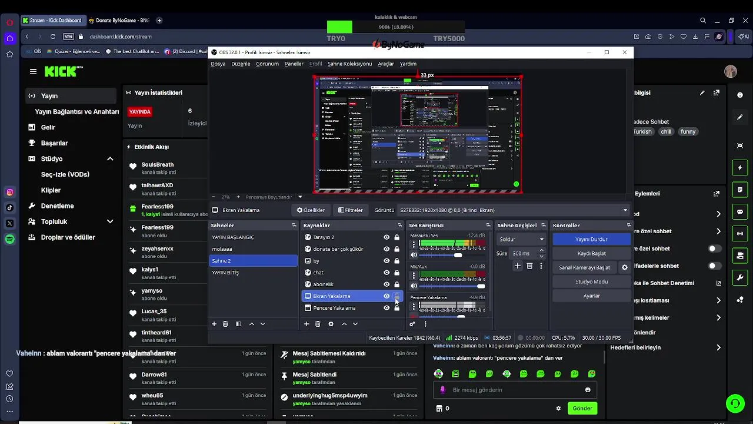Open the Görünüm menu in OBS
The image size is (753, 424).
[x=267, y=64]
